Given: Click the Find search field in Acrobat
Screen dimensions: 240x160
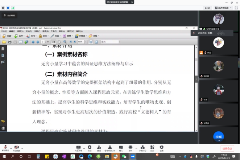Looking at the screenshot, I should coord(109,42).
